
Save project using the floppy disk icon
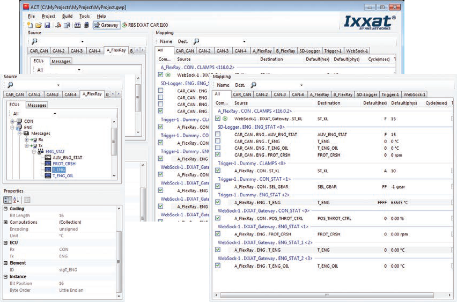(47, 25)
